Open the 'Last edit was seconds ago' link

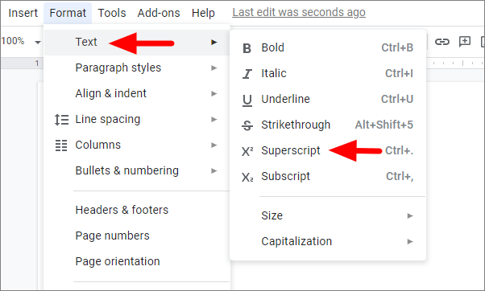tap(299, 12)
